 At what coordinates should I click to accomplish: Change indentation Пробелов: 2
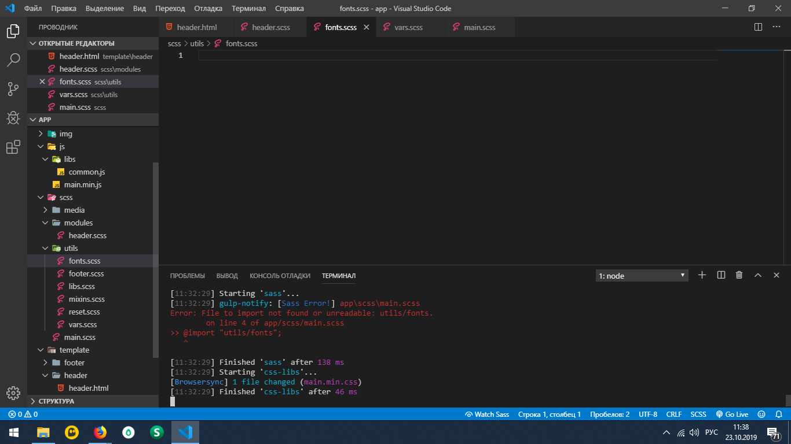point(610,414)
